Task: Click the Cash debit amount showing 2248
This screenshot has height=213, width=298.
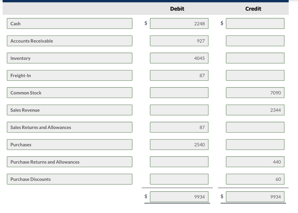Action: [179, 24]
